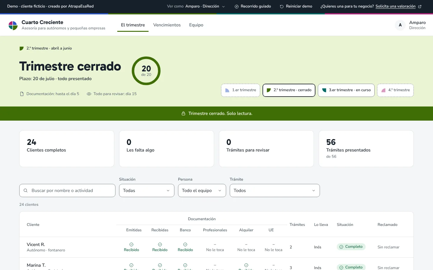433x270 pixels.
Task: Click the check icon under Emitidas for Vicent R.
Action: tap(131, 244)
